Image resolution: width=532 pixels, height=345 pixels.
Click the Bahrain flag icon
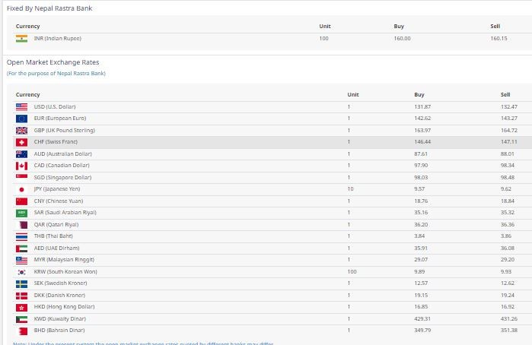tap(21, 331)
